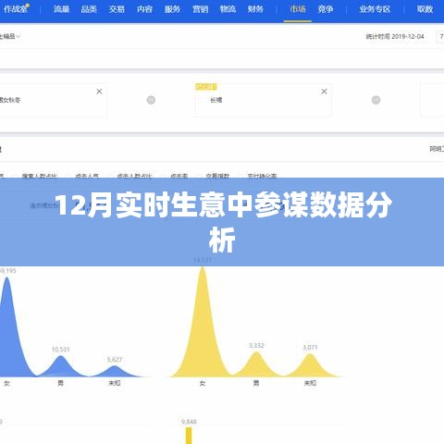
Task: Remove the 长裙 compared term with its X
Action: (324, 92)
